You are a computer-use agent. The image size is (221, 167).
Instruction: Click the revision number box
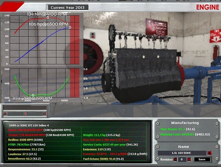click(x=182, y=159)
